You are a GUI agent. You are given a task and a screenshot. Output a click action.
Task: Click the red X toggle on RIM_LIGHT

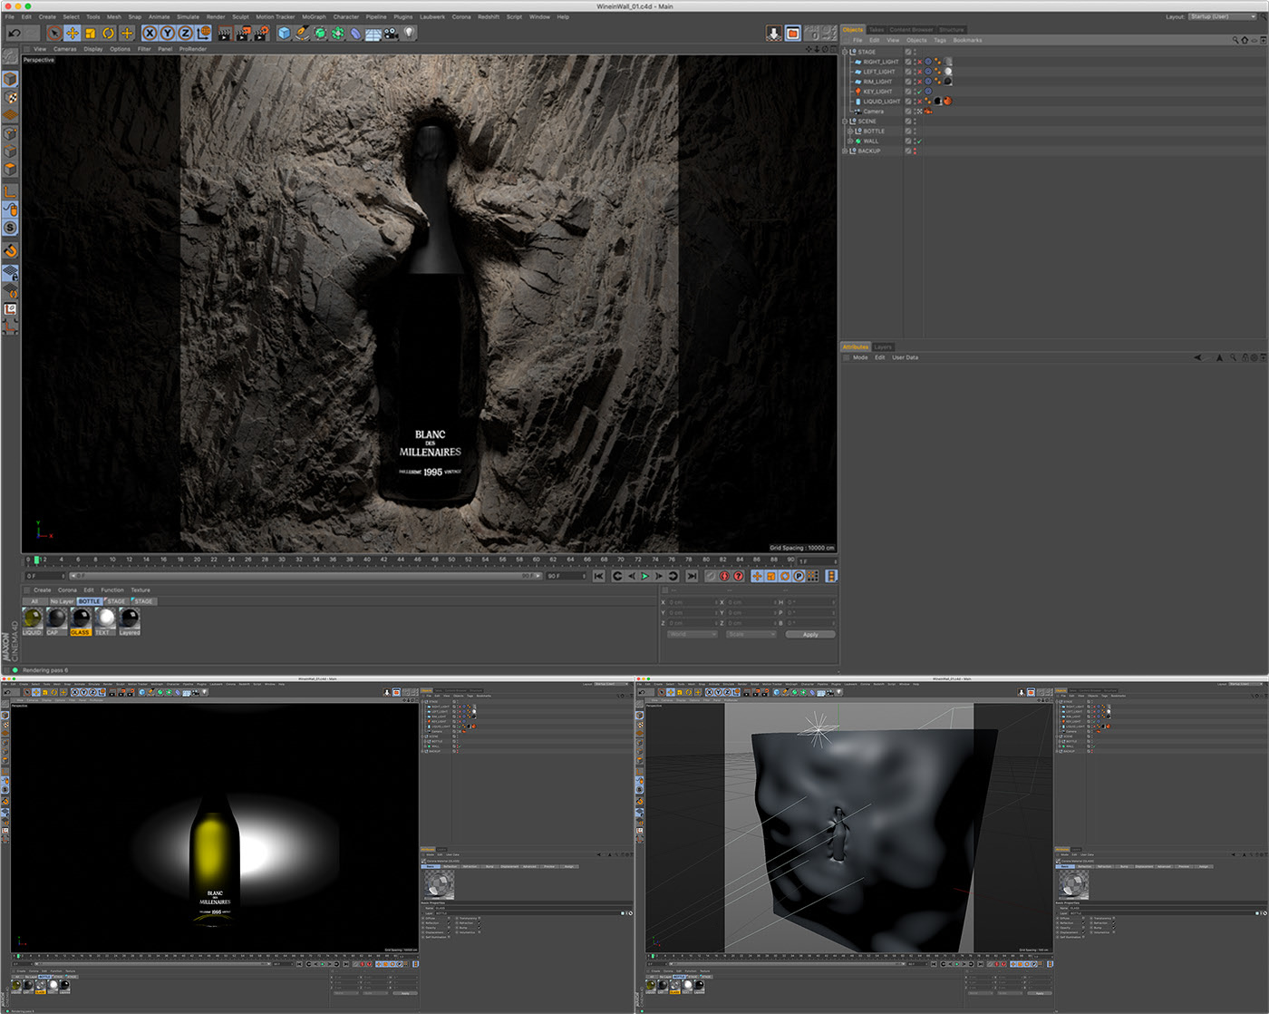[x=920, y=82]
